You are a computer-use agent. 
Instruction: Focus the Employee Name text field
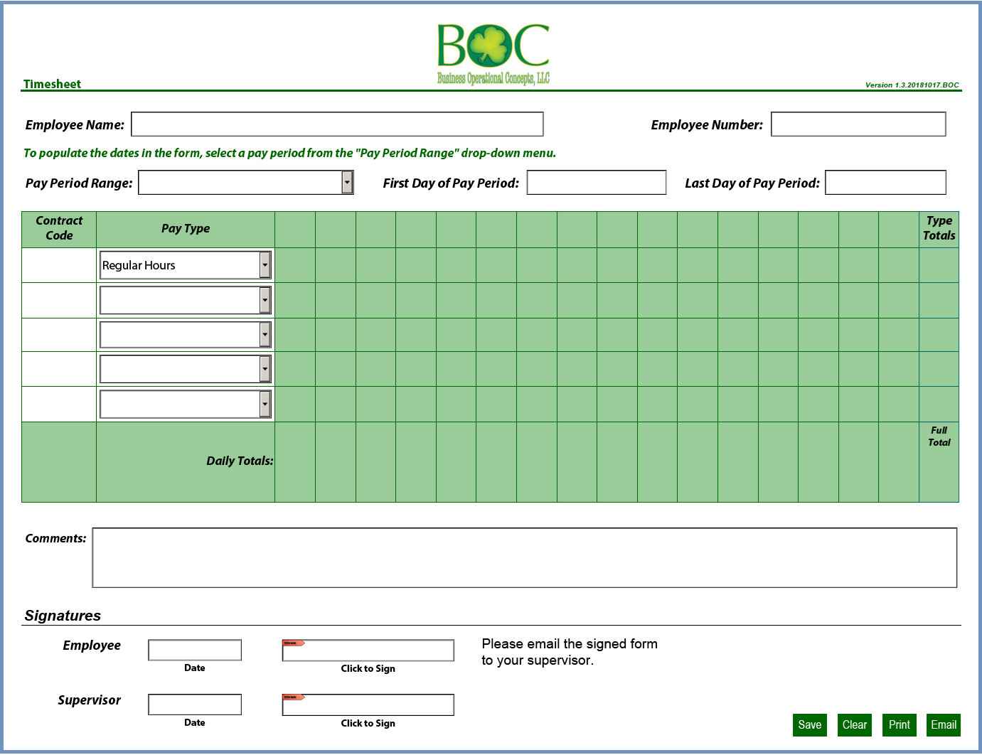point(337,124)
